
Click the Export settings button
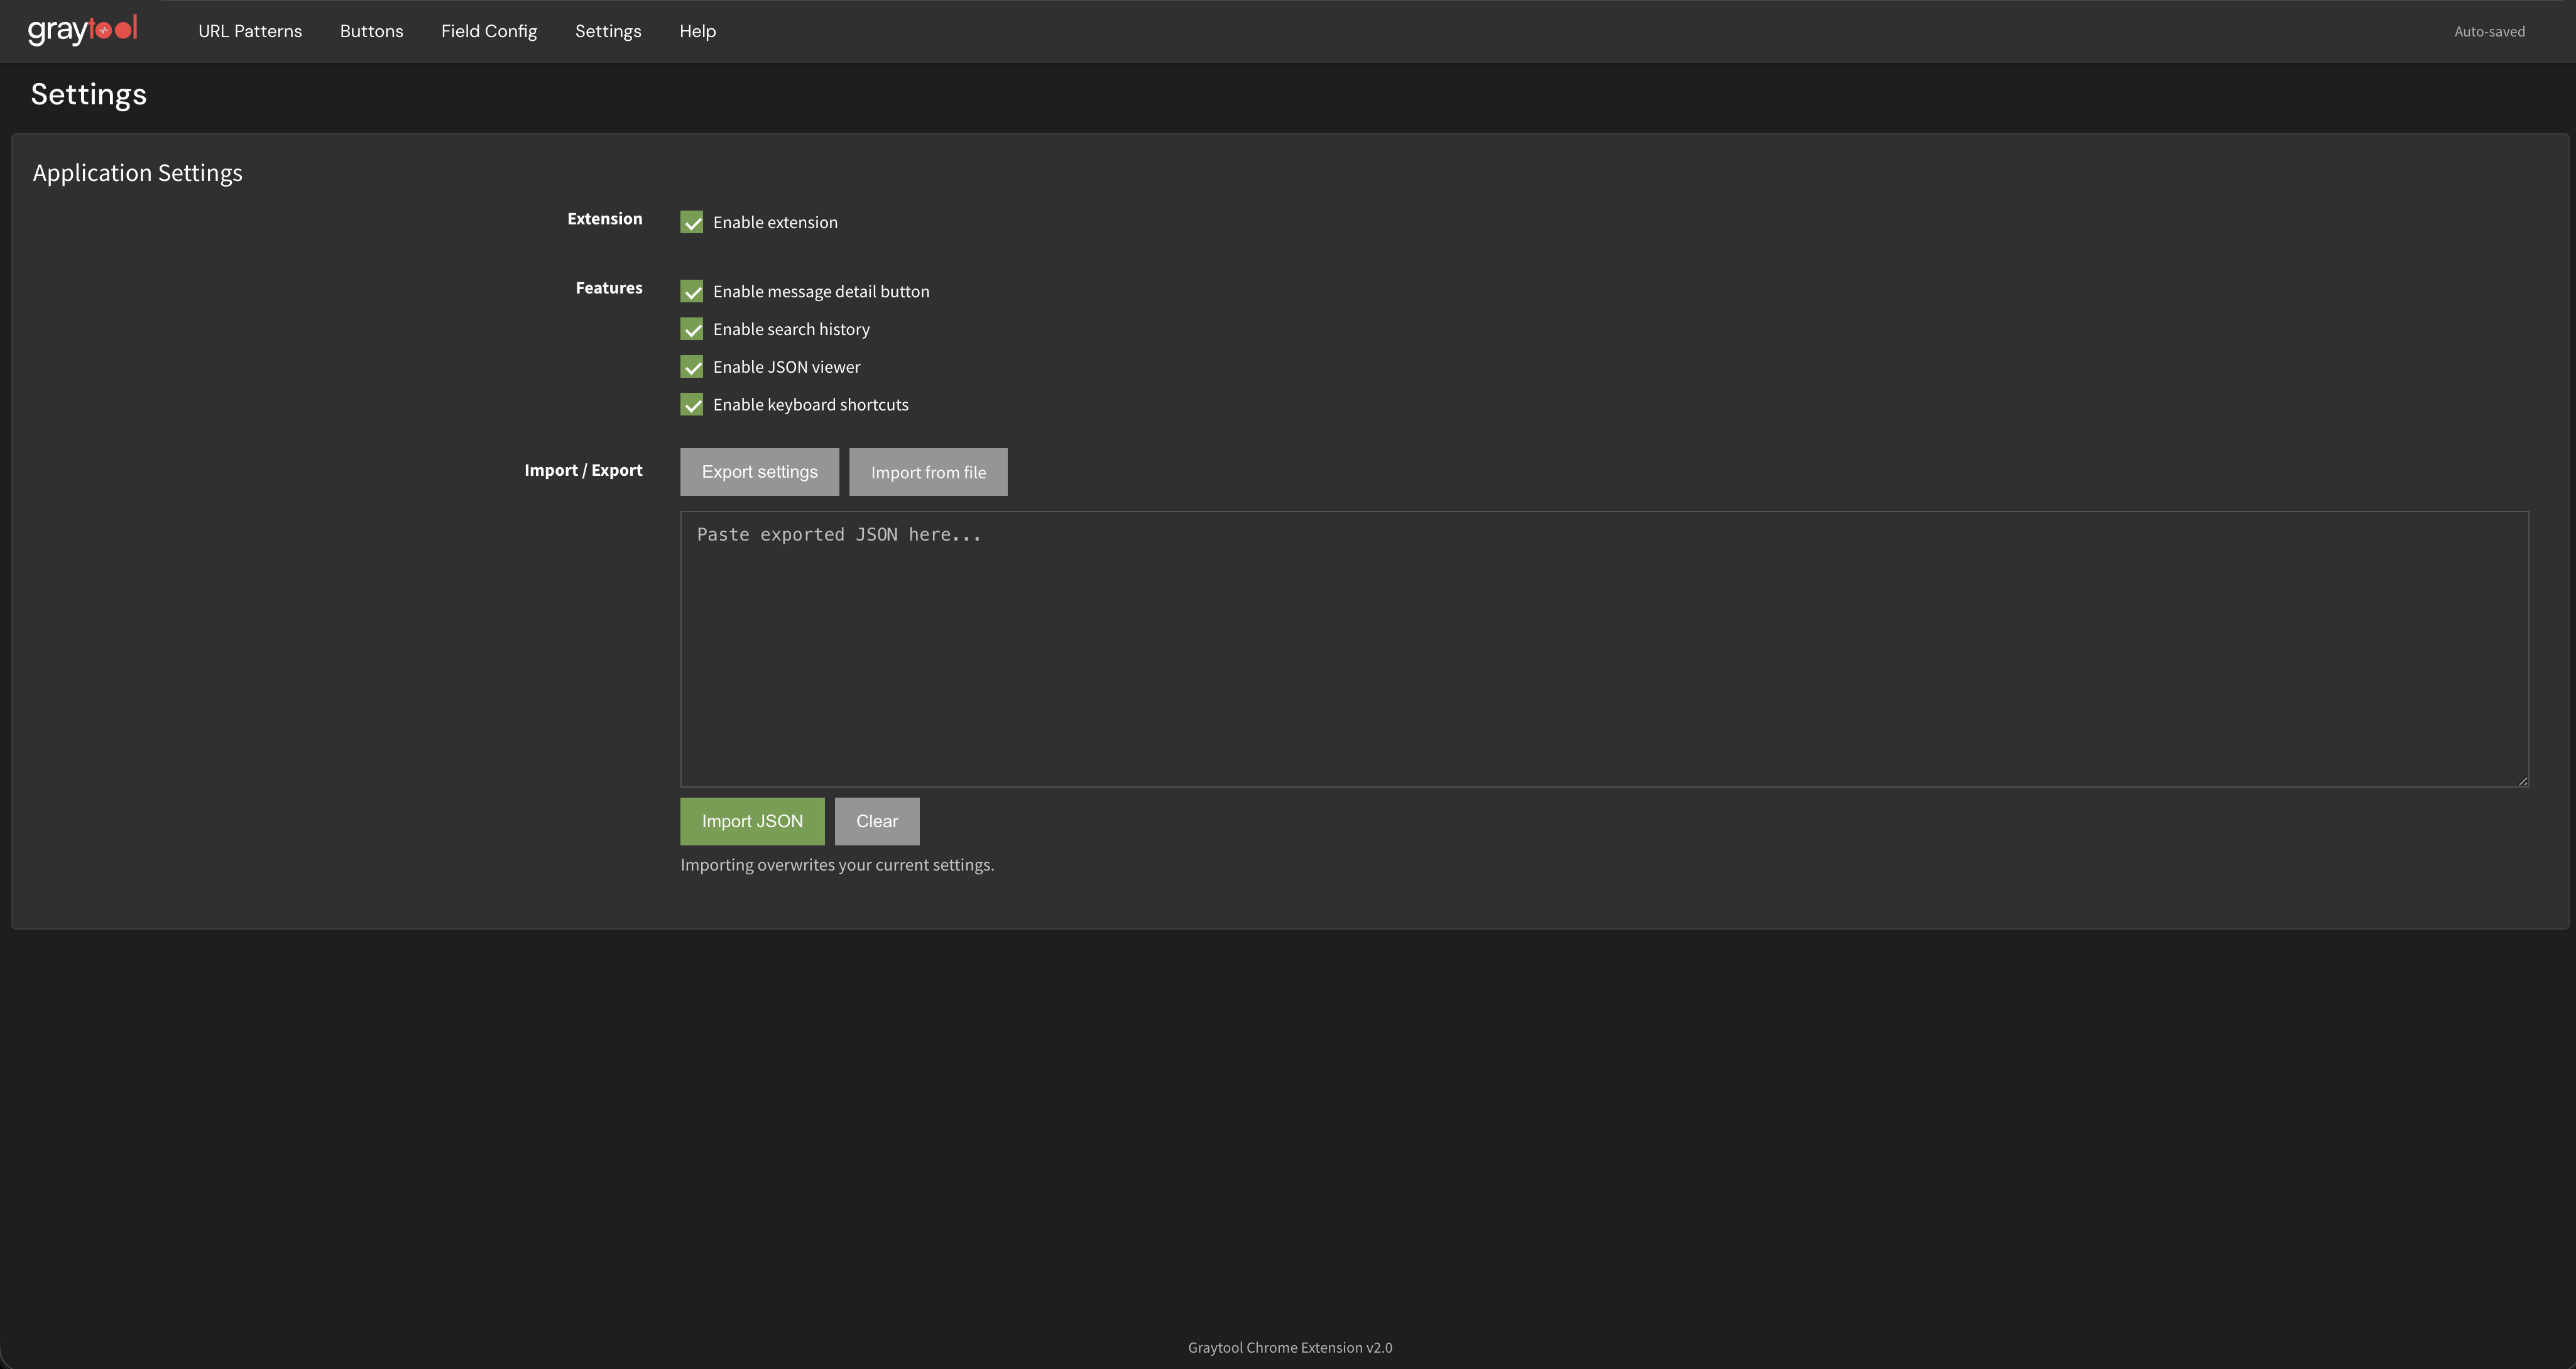pyautogui.click(x=759, y=471)
